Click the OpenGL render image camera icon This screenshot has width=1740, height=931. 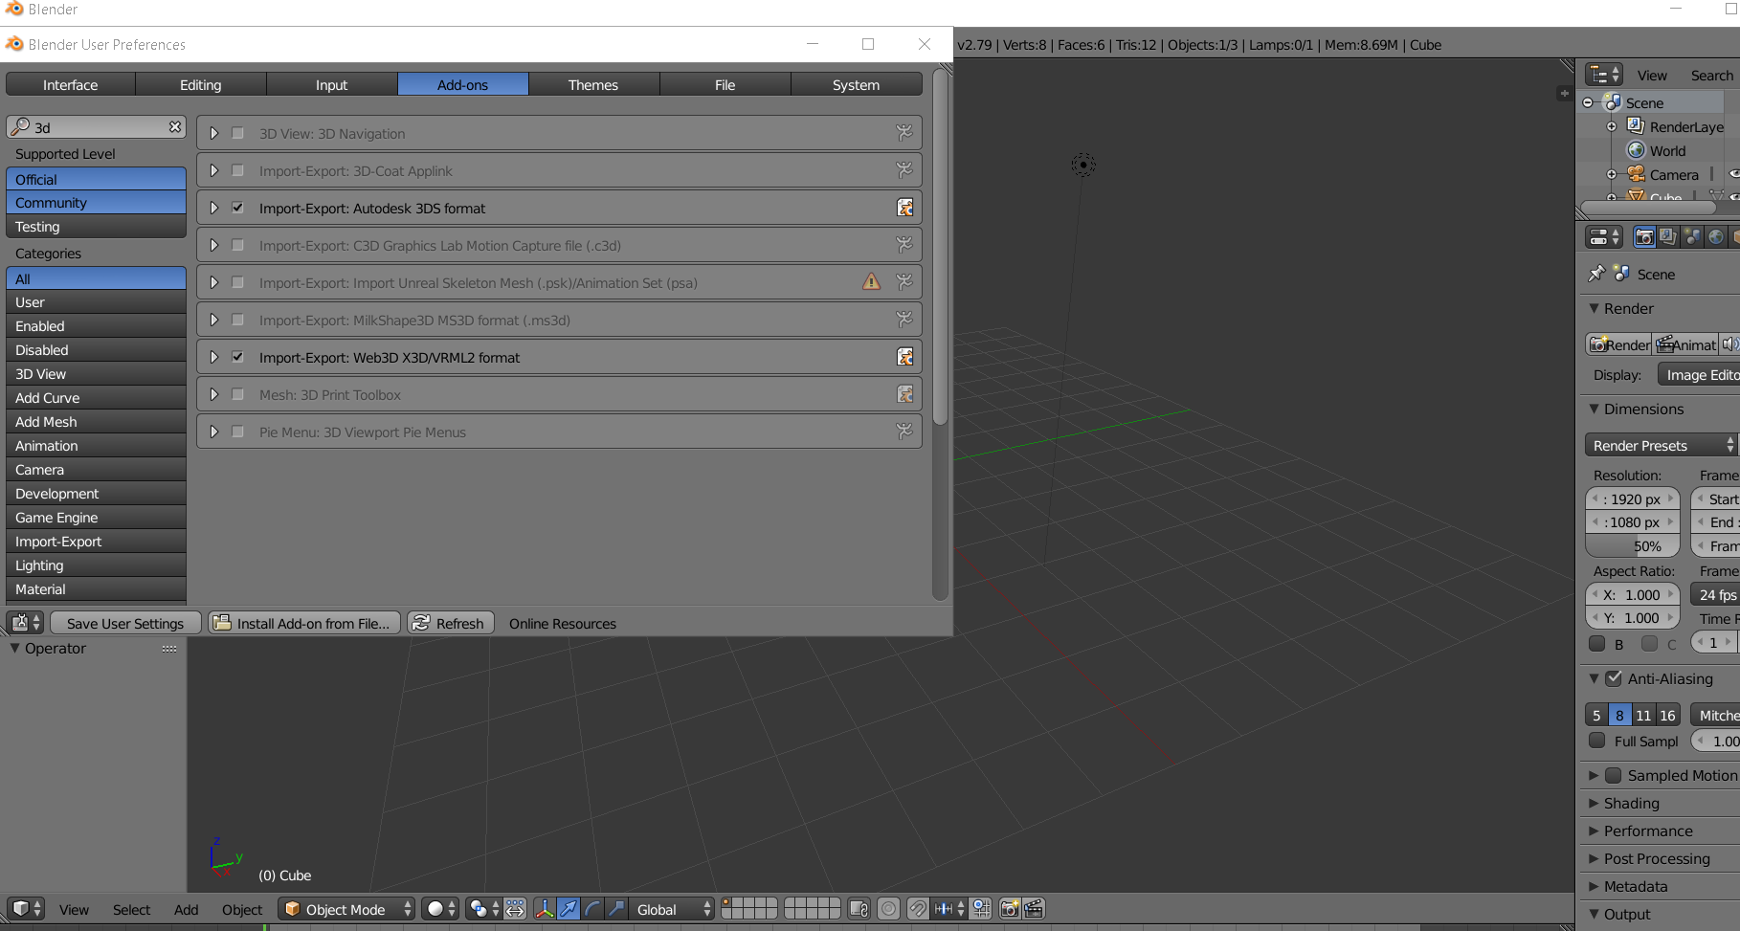[x=1009, y=909]
